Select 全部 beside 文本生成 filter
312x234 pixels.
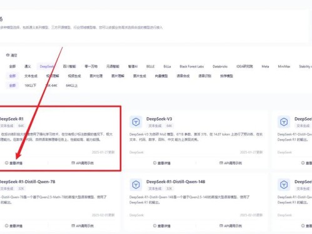(13, 76)
